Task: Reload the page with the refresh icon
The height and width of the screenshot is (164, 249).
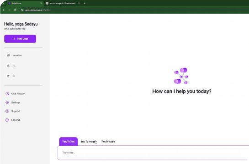Action: coord(15,10)
